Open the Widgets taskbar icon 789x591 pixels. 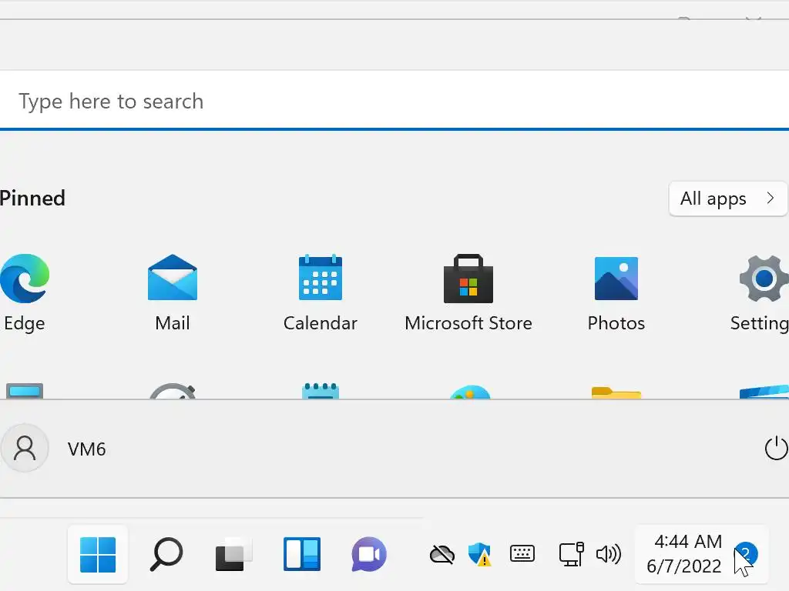tap(302, 554)
